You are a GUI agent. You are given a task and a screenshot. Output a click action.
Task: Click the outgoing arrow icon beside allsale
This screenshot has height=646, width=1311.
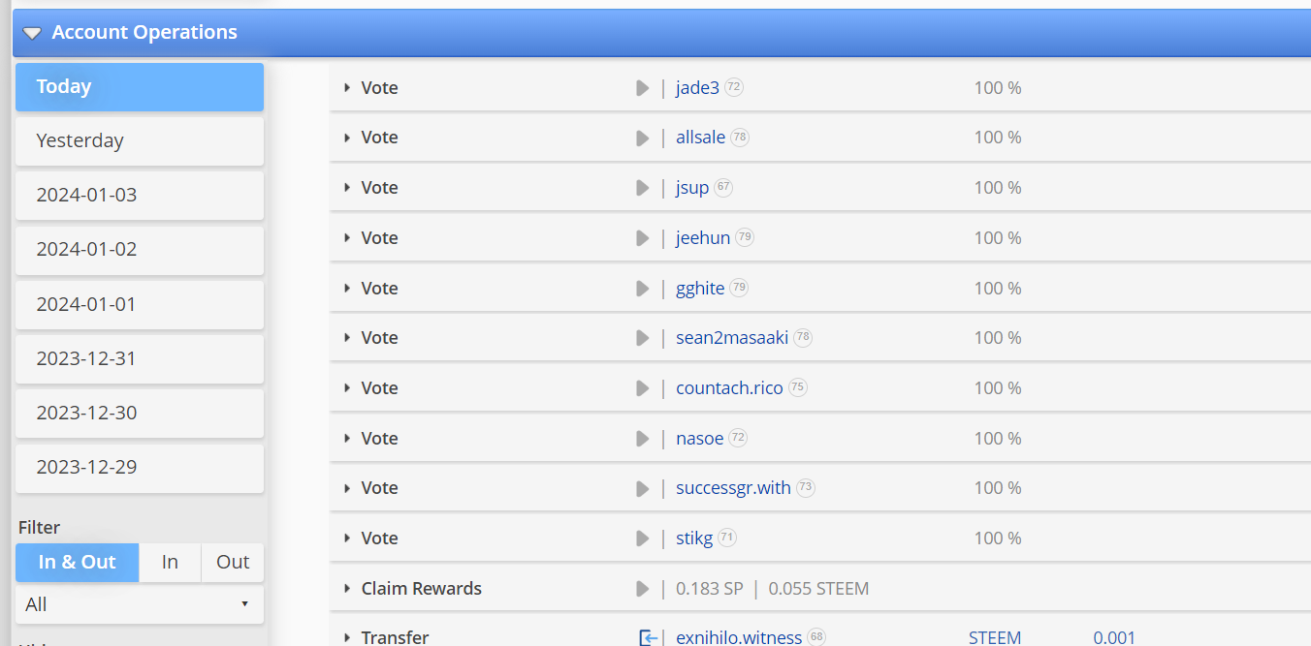point(642,138)
